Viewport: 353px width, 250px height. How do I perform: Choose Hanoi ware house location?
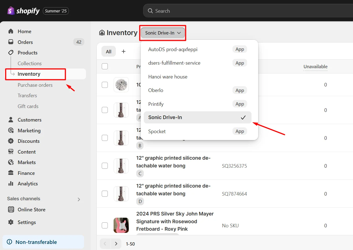pos(198,77)
